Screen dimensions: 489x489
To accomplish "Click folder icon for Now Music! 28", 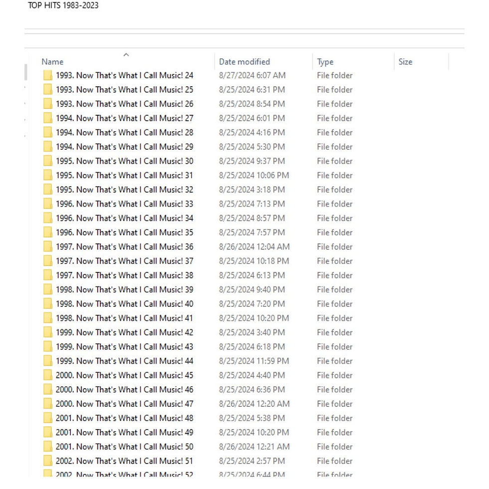I will (x=48, y=133).
